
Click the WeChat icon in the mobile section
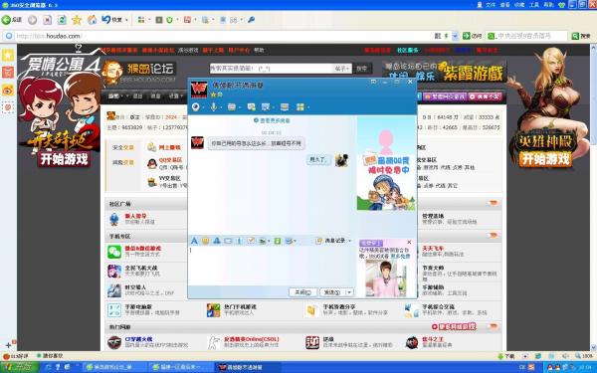click(x=114, y=252)
